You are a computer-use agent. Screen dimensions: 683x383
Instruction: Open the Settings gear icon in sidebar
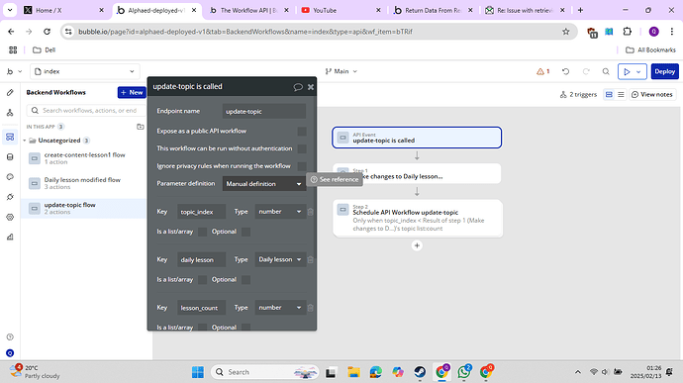(10, 217)
